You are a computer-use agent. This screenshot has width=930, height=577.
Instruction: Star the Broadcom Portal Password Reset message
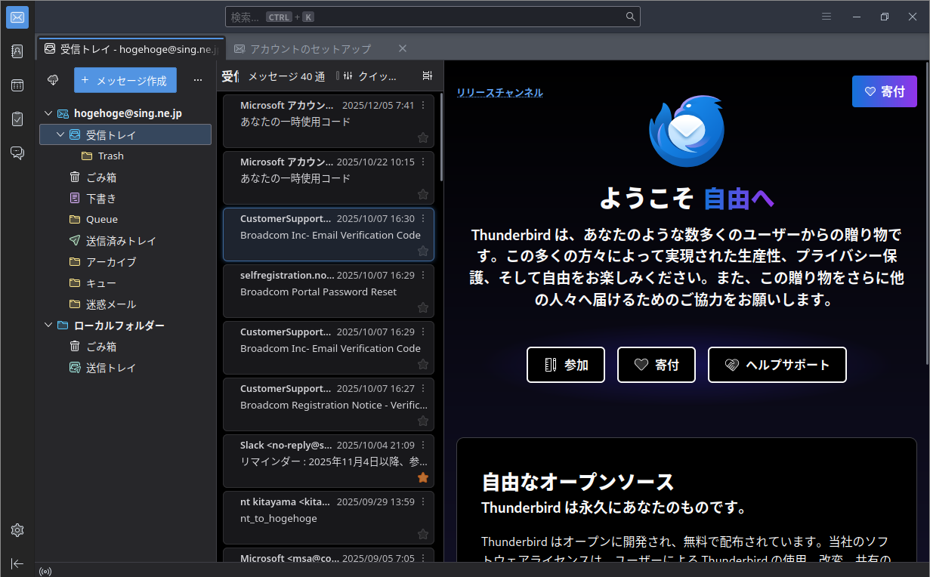pos(423,307)
